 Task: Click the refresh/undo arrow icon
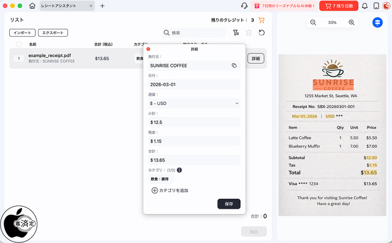tap(262, 33)
